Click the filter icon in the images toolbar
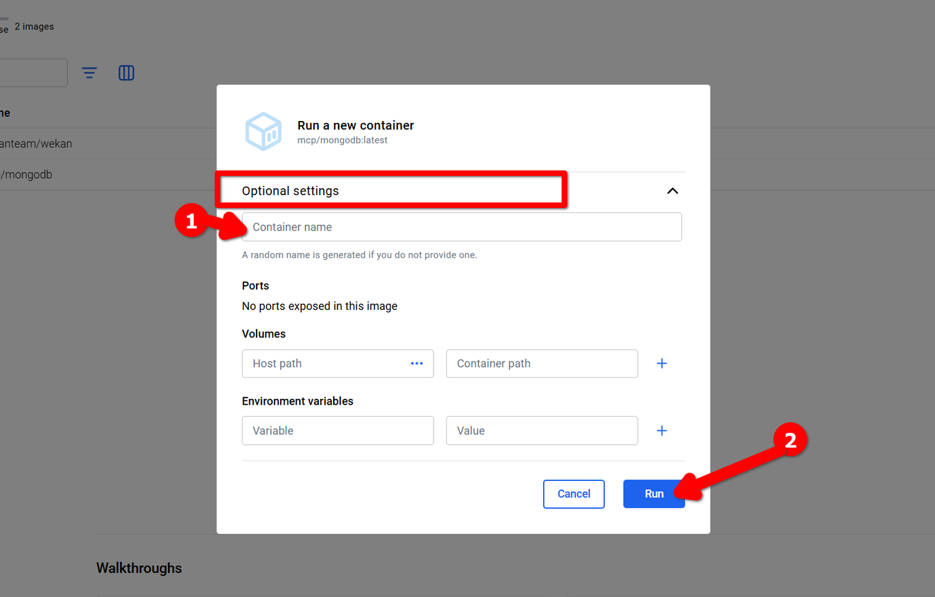 coord(89,73)
